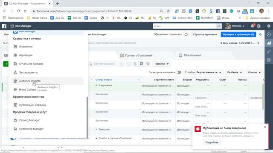The width and height of the screenshot is (273, 153).
Task: Sort by the Статус показа column
Action: pyautogui.click(x=104, y=80)
